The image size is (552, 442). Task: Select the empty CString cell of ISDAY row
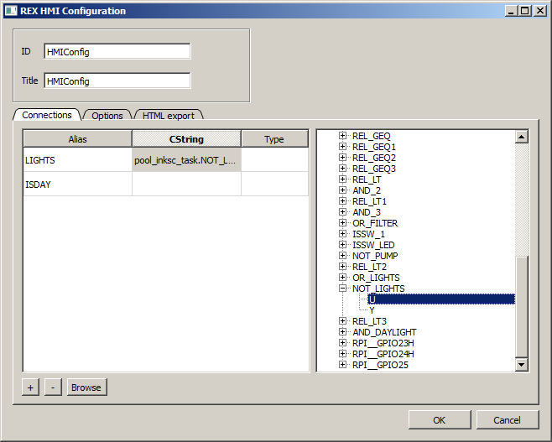186,184
